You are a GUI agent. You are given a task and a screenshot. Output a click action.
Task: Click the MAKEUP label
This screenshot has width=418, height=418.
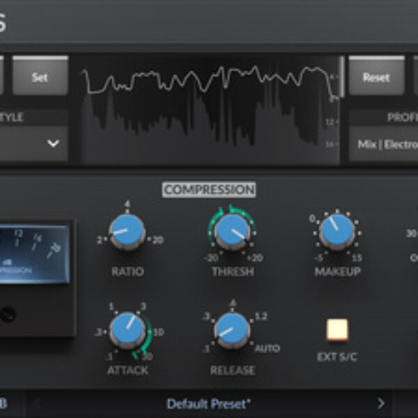[337, 272]
